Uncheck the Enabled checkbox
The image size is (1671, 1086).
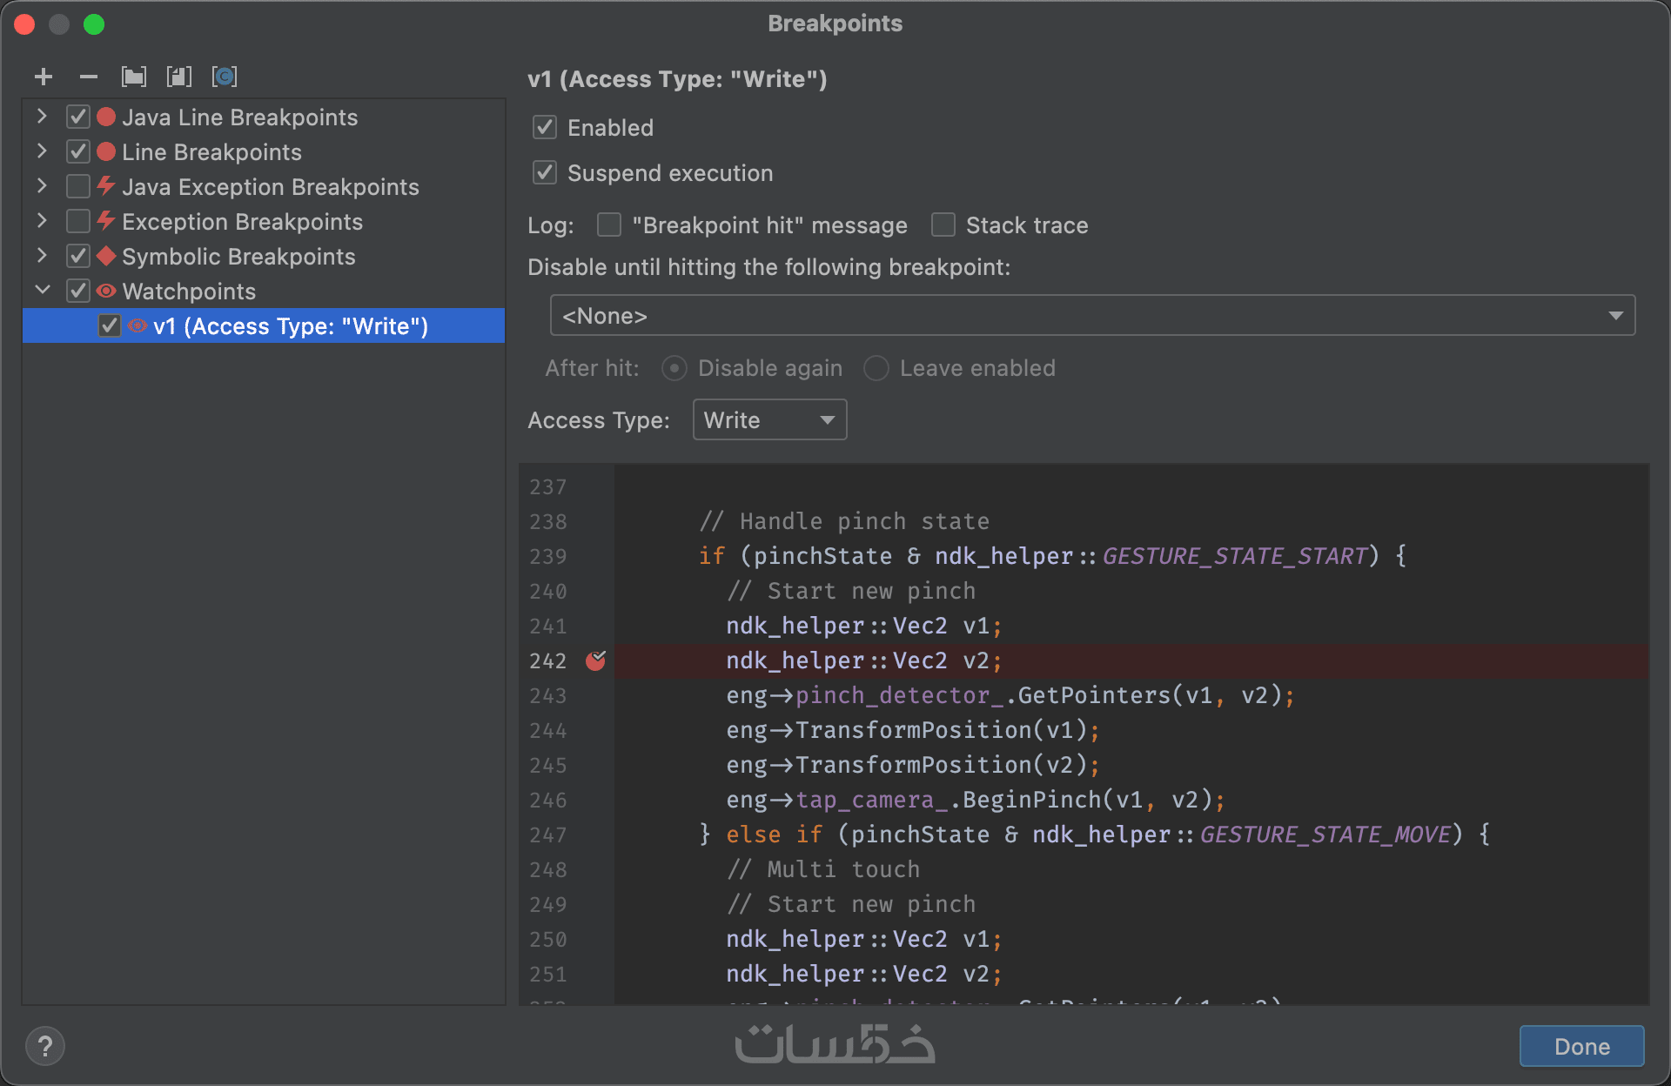tap(546, 128)
